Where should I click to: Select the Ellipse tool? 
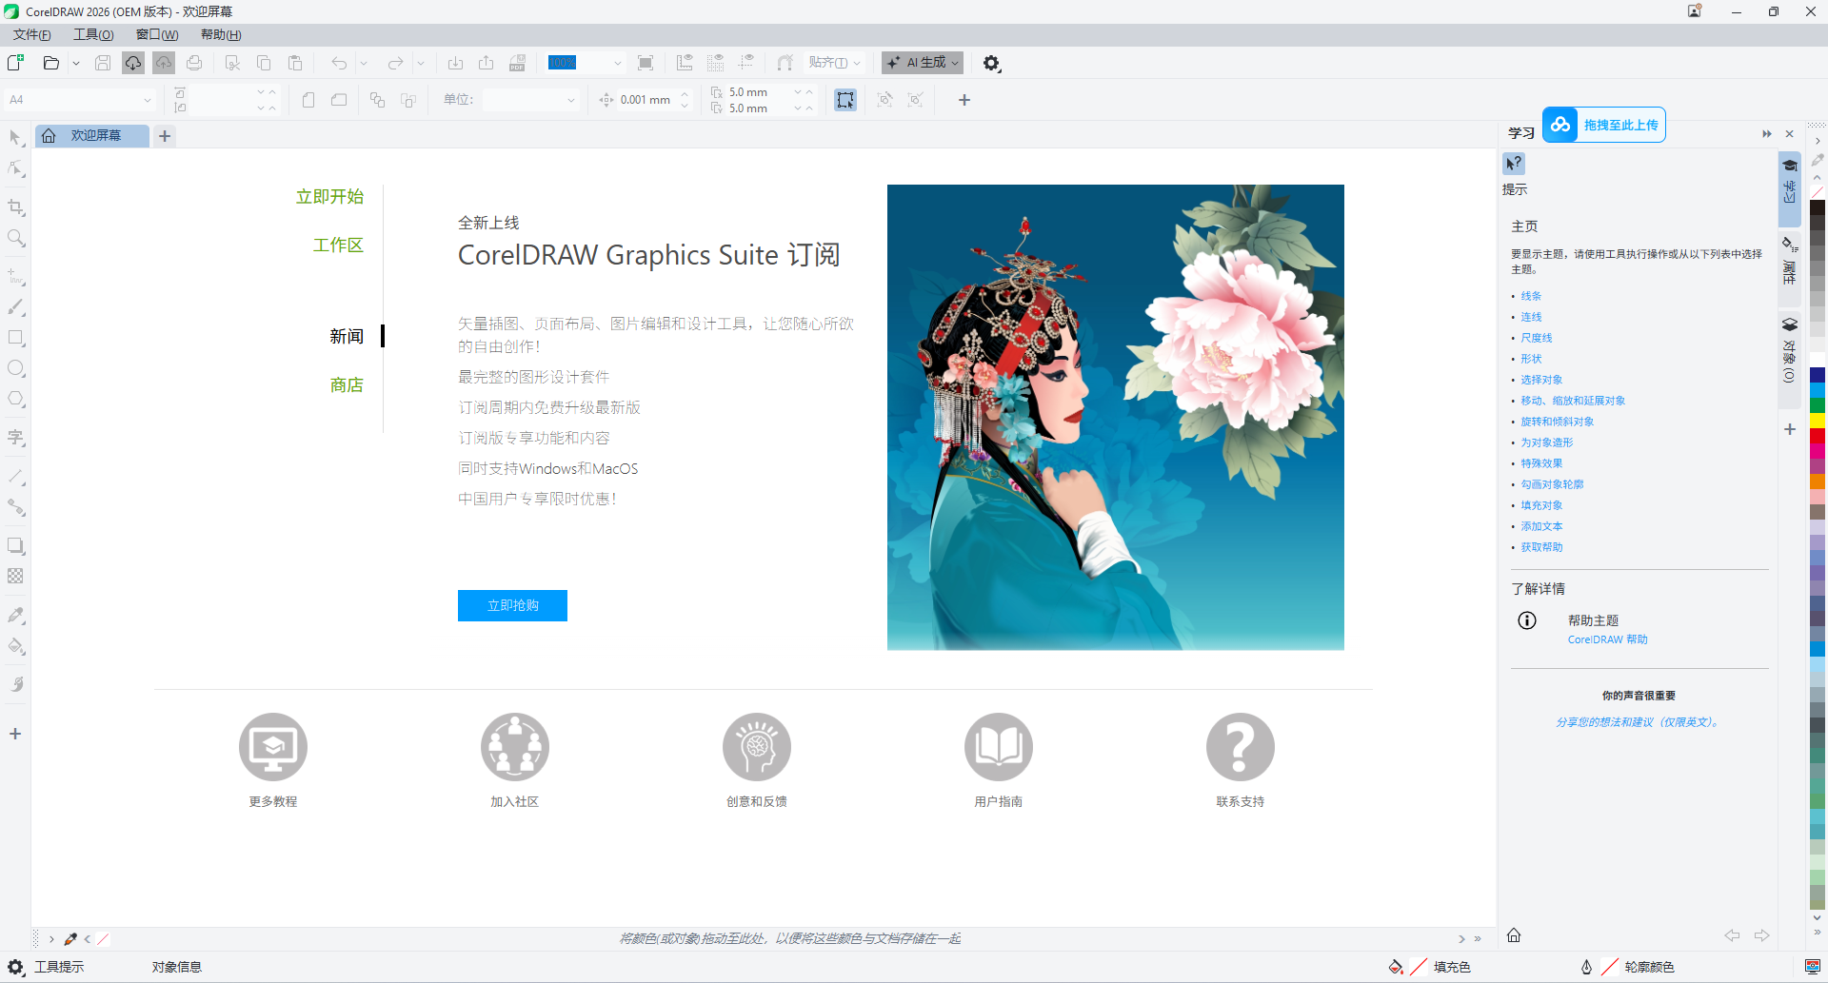pyautogui.click(x=15, y=368)
